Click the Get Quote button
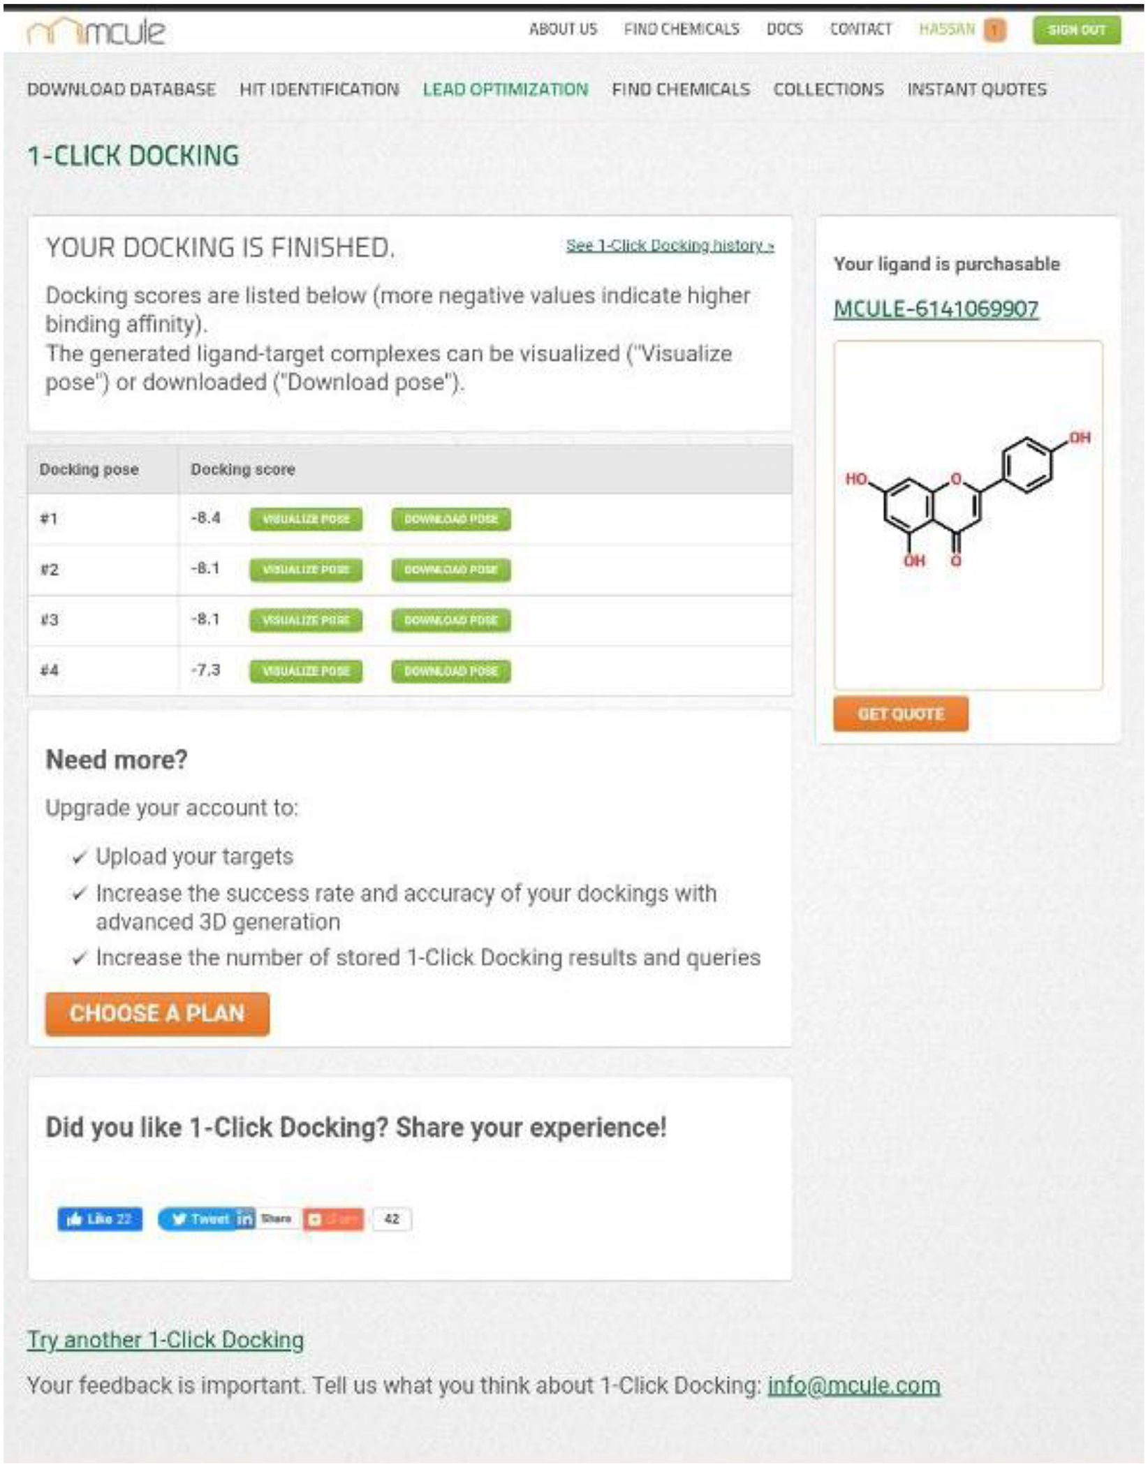 pyautogui.click(x=900, y=714)
